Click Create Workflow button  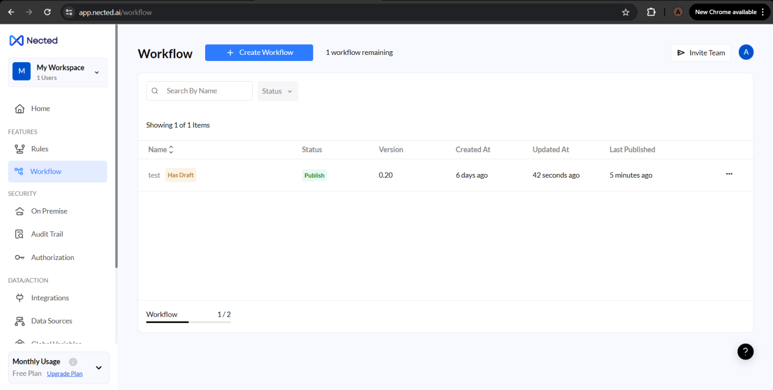tap(259, 52)
